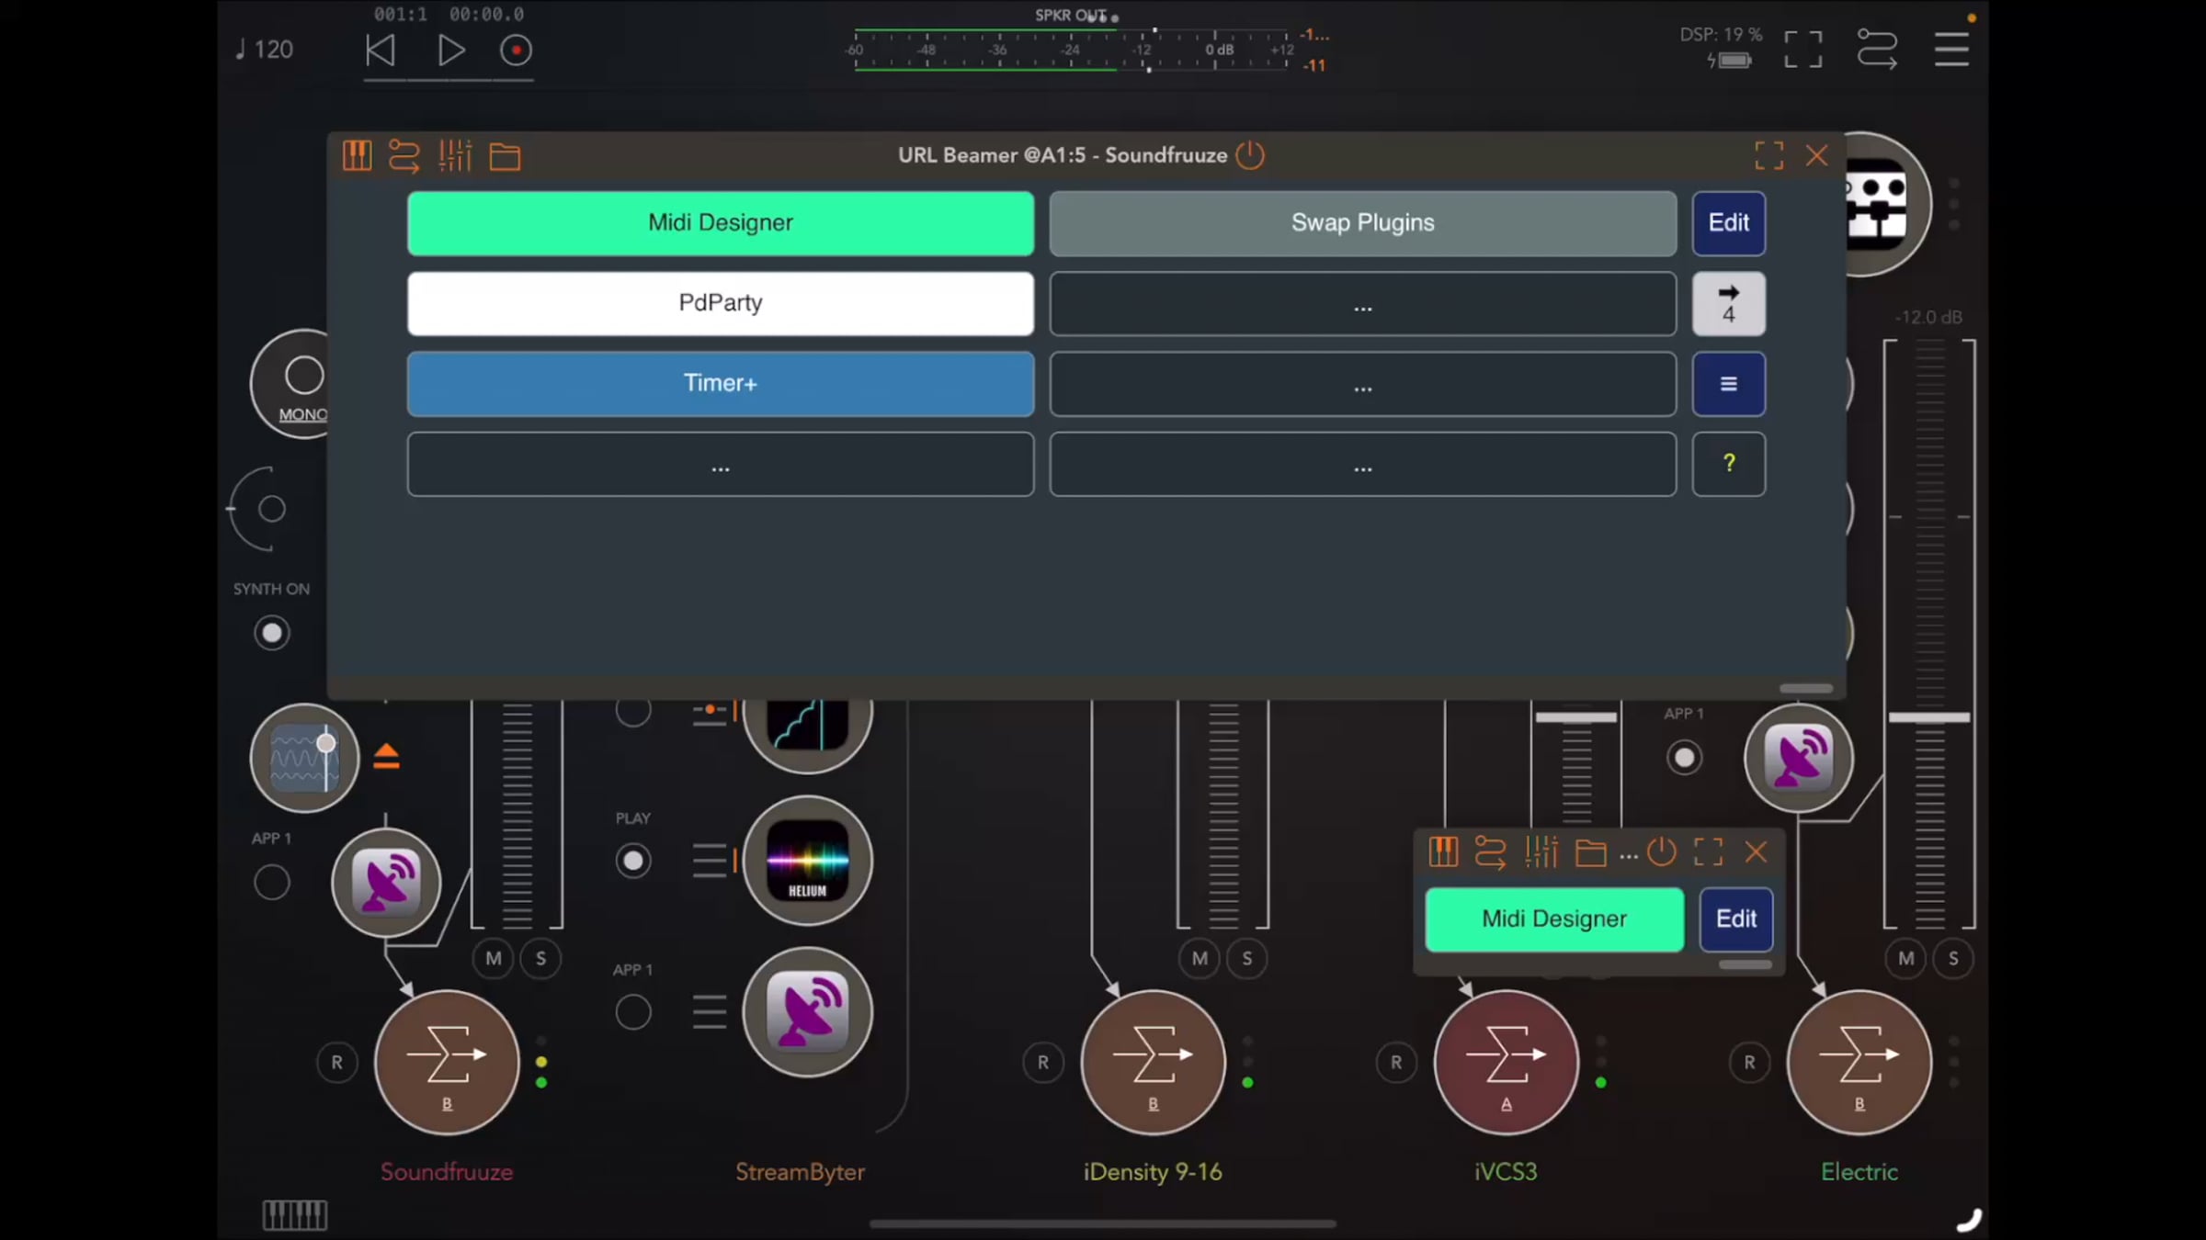Image resolution: width=2206 pixels, height=1240 pixels.
Task: Toggle APP 1 button left of StreamByter beamer
Action: (633, 1013)
